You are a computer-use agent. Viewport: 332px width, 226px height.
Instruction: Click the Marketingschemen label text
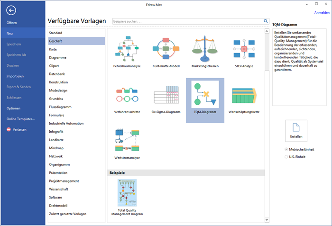tap(205, 66)
